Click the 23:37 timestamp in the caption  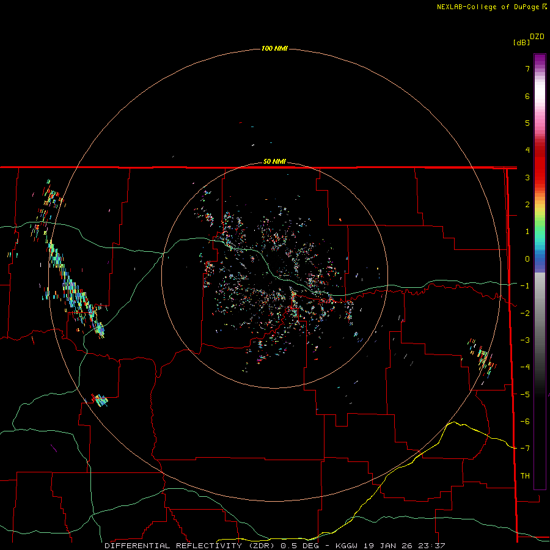(433, 546)
